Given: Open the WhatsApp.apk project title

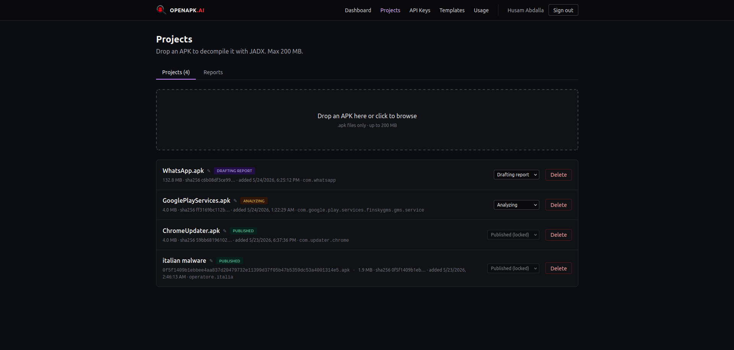Looking at the screenshot, I should click(183, 171).
